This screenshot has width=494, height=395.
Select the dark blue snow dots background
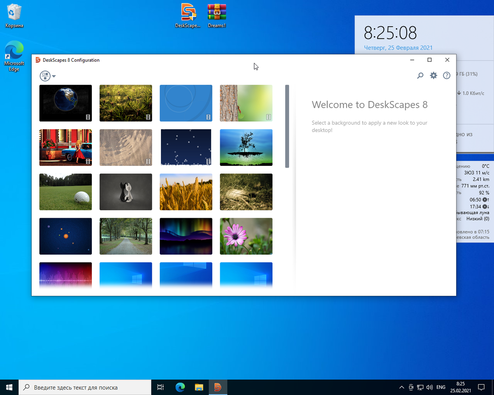tap(186, 148)
